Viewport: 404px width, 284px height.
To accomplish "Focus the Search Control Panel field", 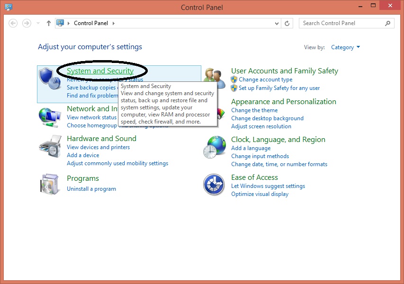I will pos(347,24).
